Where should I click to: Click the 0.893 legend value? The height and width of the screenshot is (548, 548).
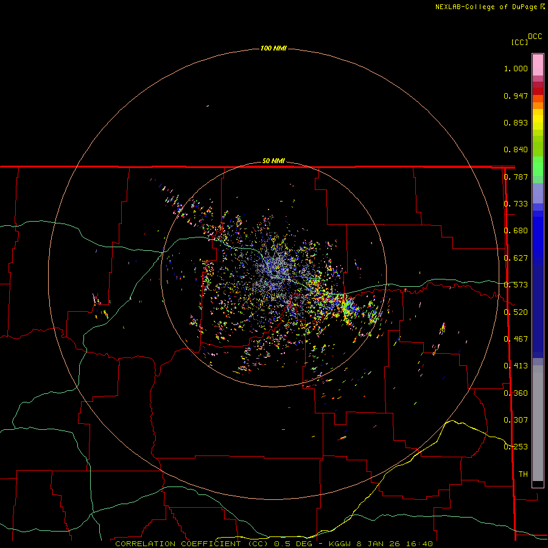[516, 122]
